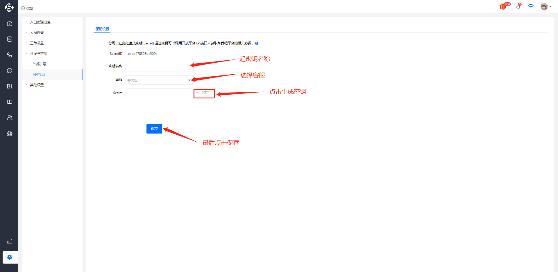Open the knowledge base book icon
The width and height of the screenshot is (558, 272).
click(x=10, y=102)
